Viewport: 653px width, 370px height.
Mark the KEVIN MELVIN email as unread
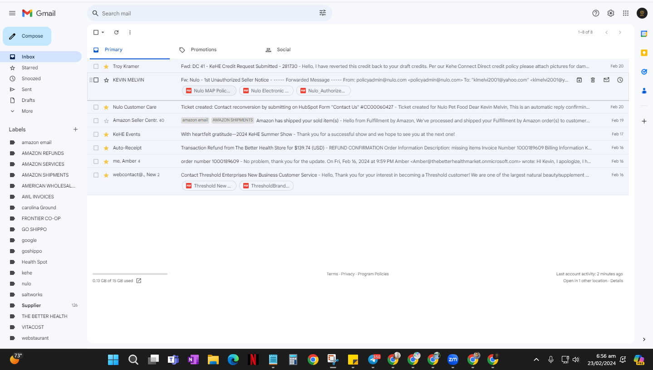[606, 80]
